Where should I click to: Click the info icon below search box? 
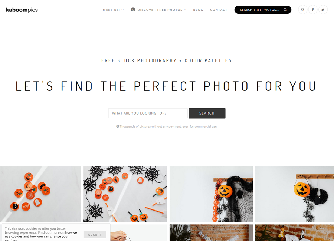(x=117, y=126)
